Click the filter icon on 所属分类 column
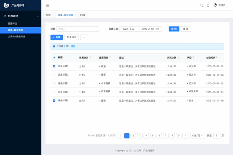Viewport: 233px width, 155px height. (90, 58)
